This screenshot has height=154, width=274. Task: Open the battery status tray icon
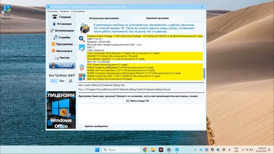(x=251, y=150)
